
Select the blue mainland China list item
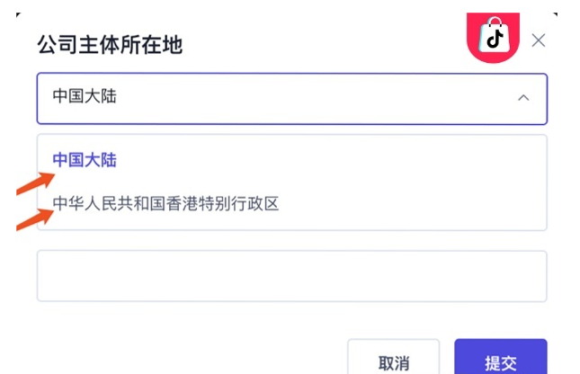tap(85, 160)
